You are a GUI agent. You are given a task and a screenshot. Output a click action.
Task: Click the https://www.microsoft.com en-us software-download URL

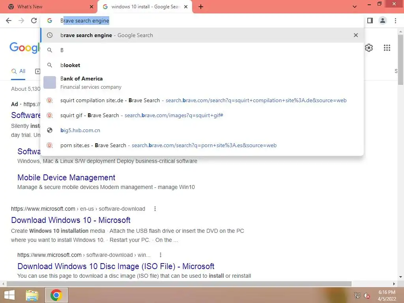pos(78,209)
